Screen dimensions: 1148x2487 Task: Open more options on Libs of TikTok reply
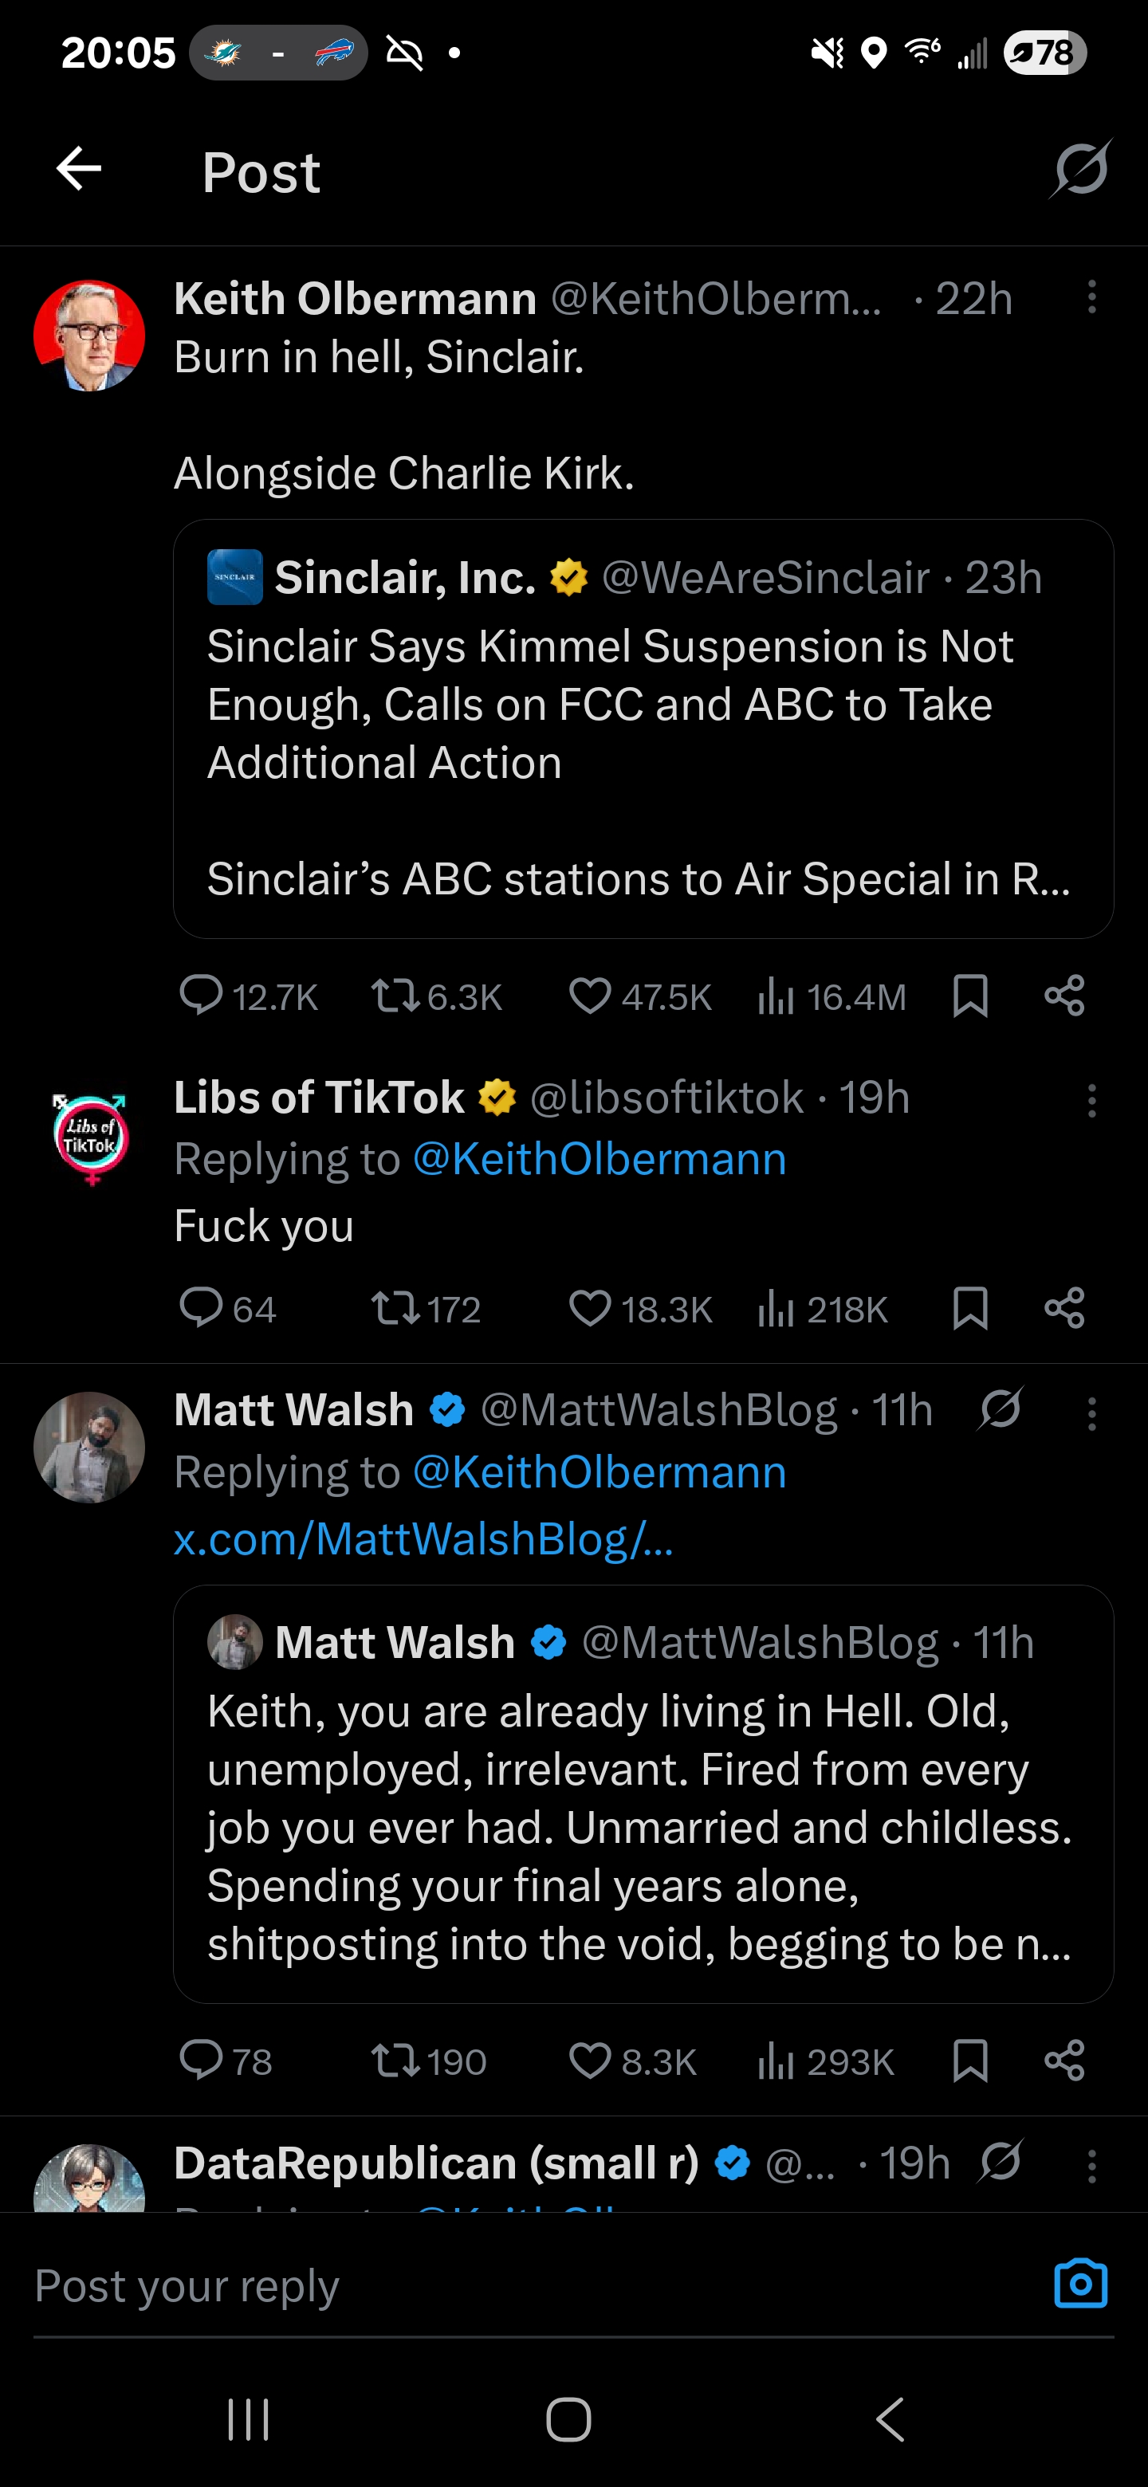click(1092, 1101)
